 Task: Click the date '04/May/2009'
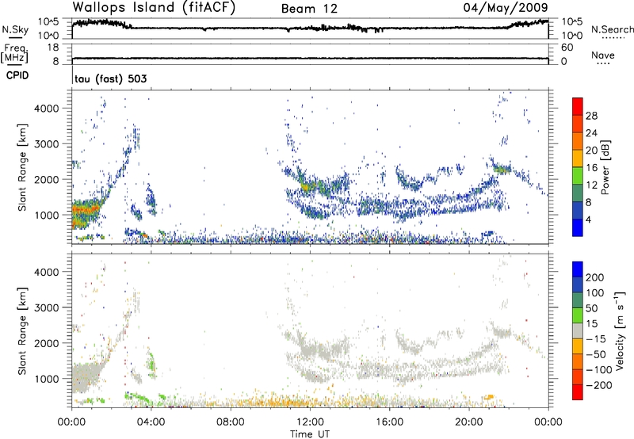506,7
